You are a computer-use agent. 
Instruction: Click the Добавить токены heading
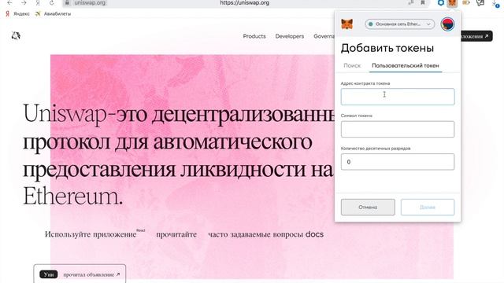[x=387, y=48]
